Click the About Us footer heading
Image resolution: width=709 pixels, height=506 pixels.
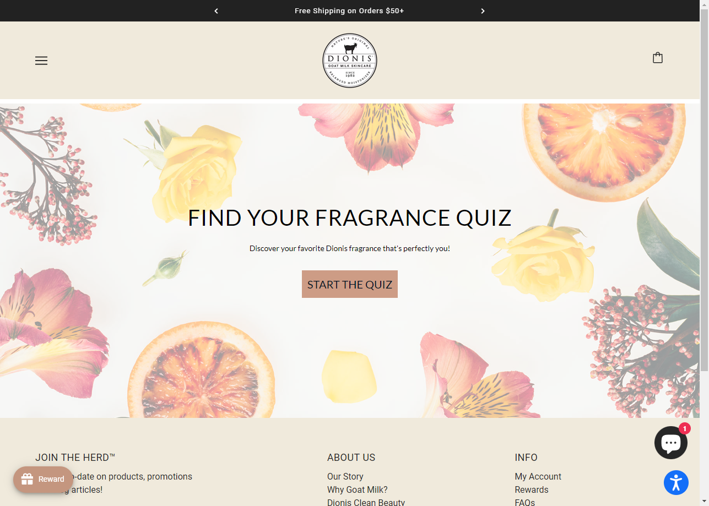(x=351, y=458)
